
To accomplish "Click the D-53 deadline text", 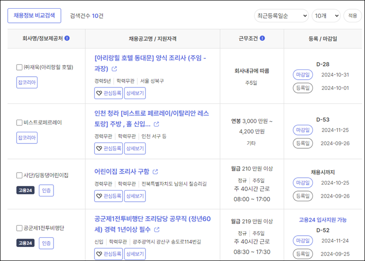I will (x=323, y=120).
